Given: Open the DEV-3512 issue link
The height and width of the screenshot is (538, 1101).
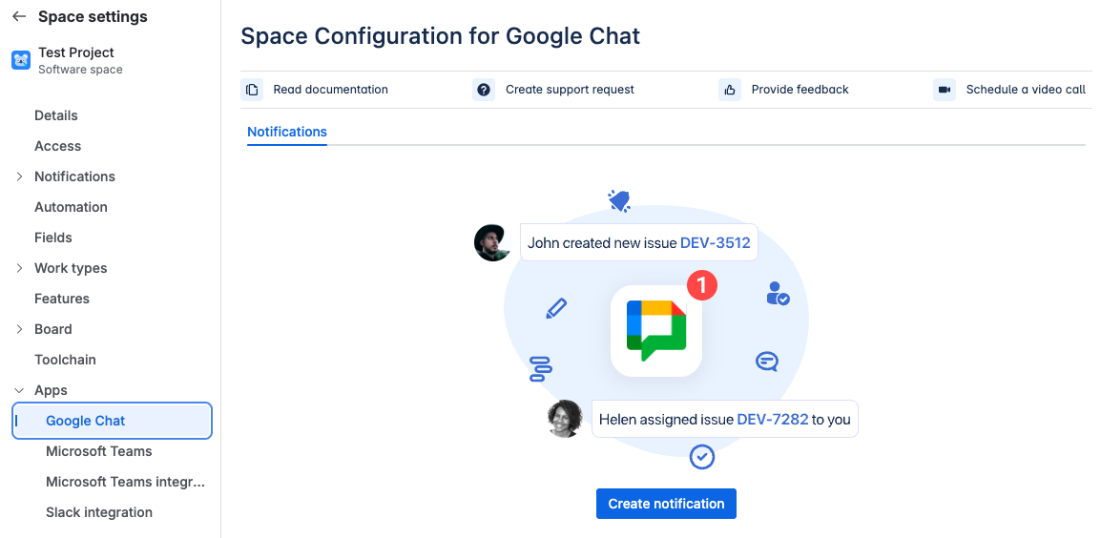Looking at the screenshot, I should pos(716,243).
